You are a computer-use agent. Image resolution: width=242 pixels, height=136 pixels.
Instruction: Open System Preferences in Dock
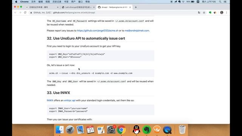pyautogui.click(x=111, y=130)
